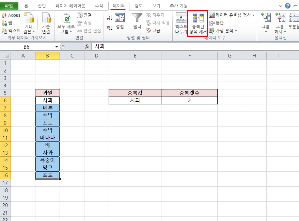Open the 수식 formulas tab
Screen dimensions: 299x221
[x=99, y=6]
